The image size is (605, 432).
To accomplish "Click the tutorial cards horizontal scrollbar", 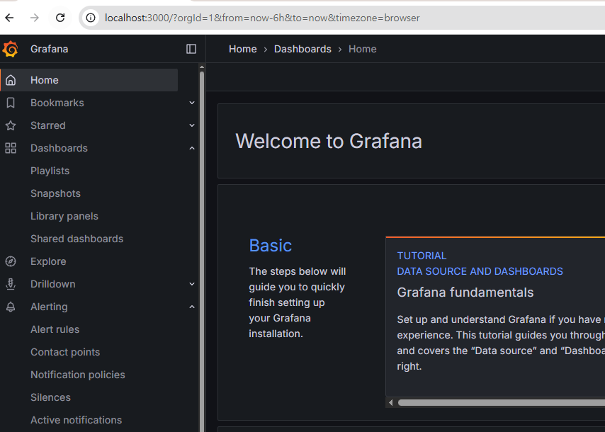I will click(501, 403).
